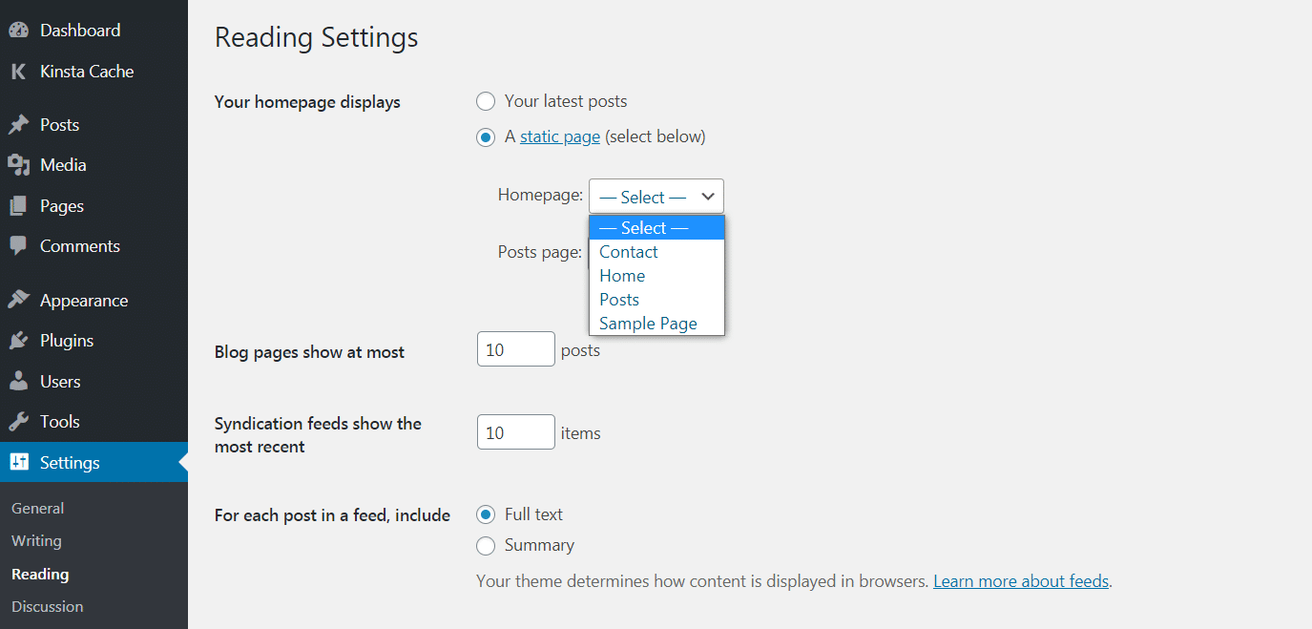The image size is (1312, 629).
Task: Collapse the Homepage select dropdown
Action: (656, 197)
